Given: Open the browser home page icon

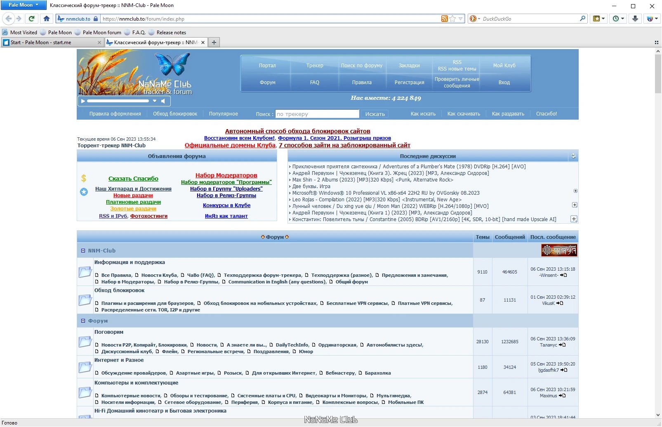Looking at the screenshot, I should tap(47, 19).
